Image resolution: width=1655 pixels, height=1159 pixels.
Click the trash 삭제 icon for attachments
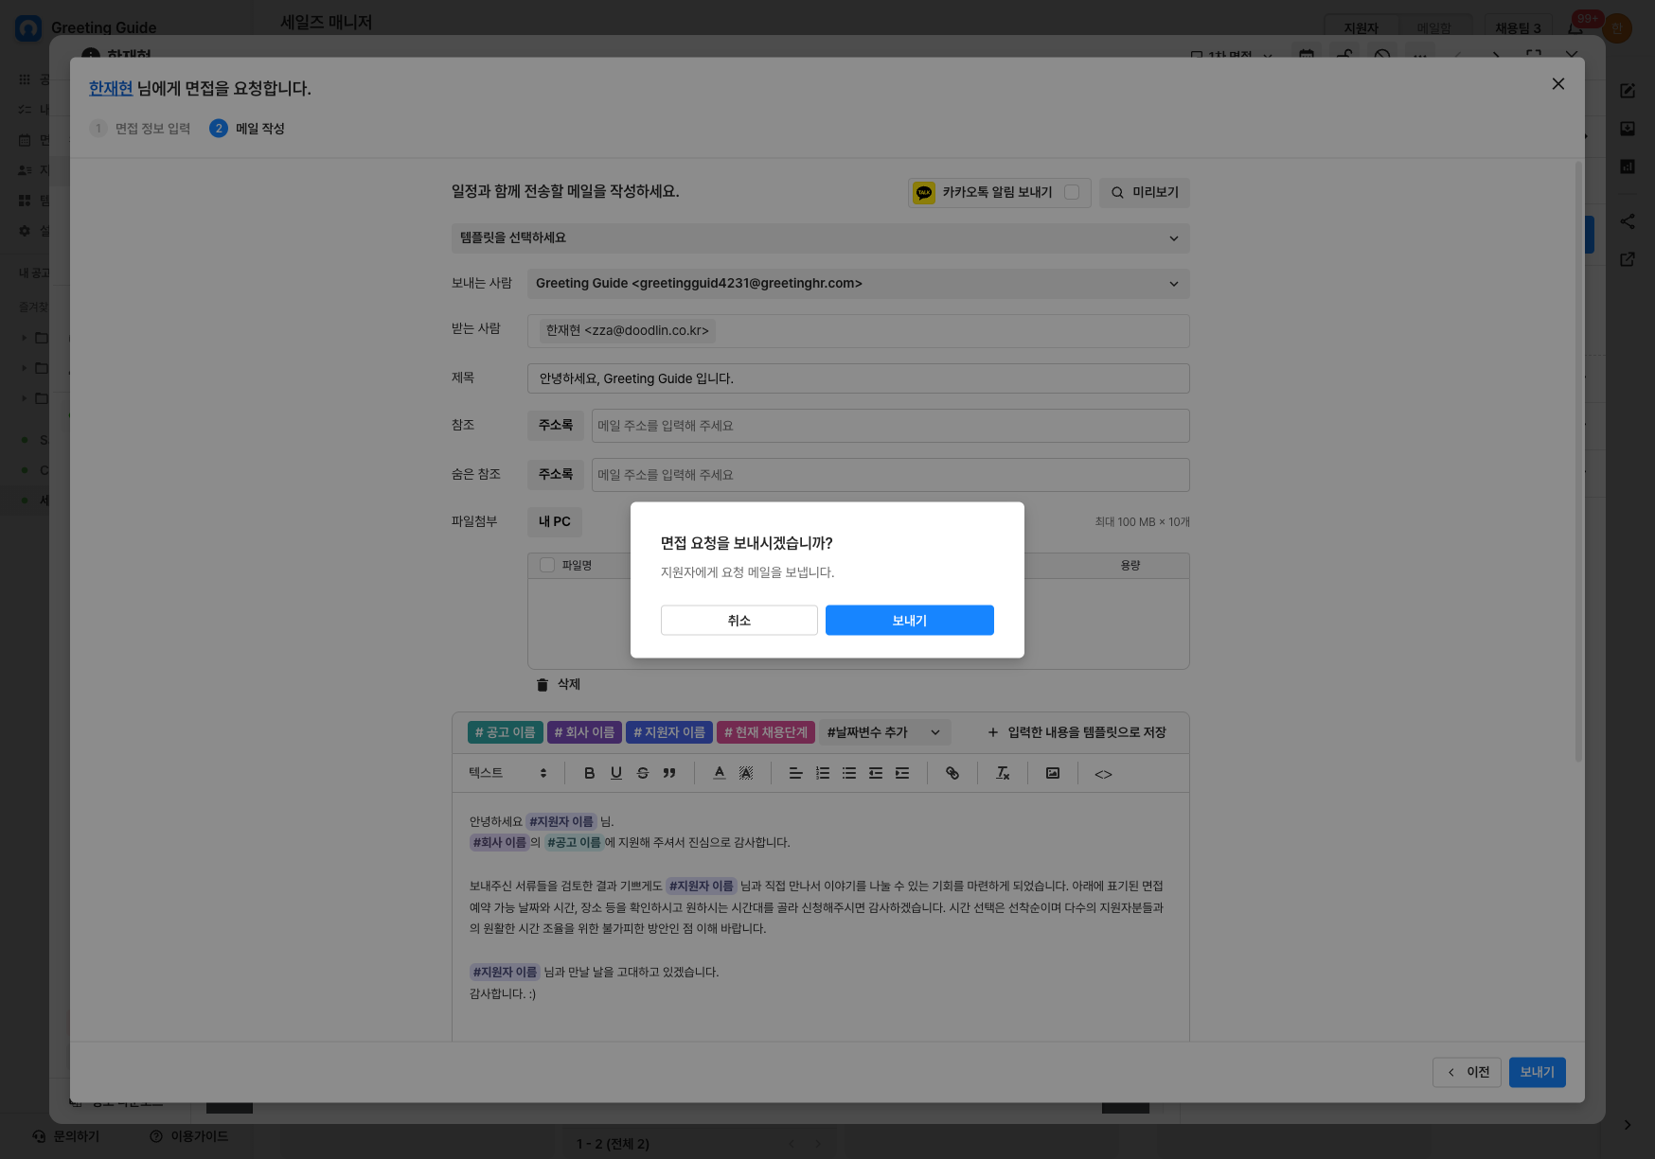coord(543,685)
